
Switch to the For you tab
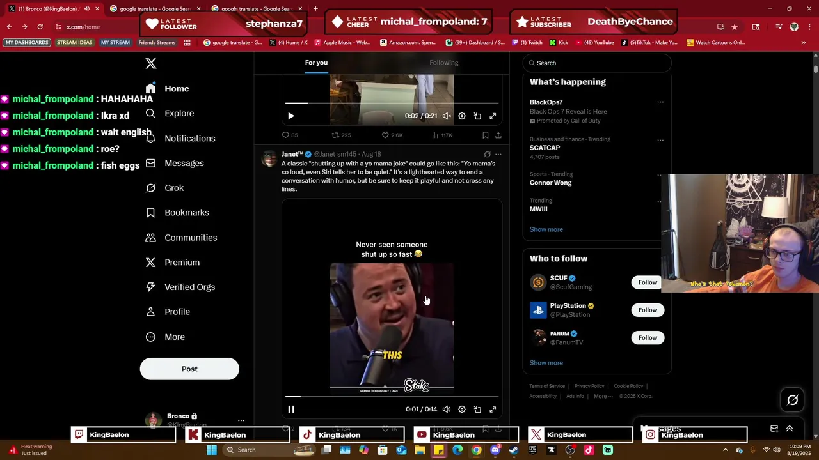coord(316,63)
